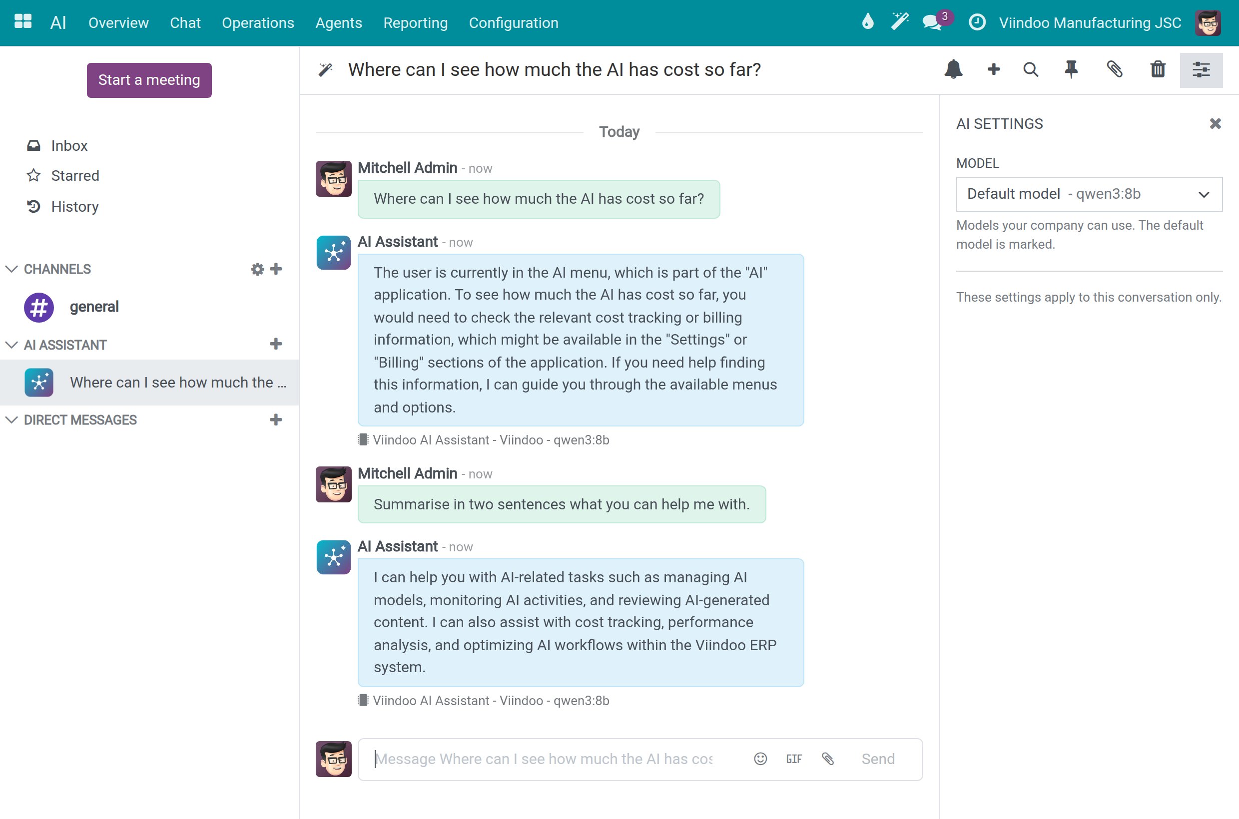
Task: Search messages with magnifier icon
Action: [1031, 69]
